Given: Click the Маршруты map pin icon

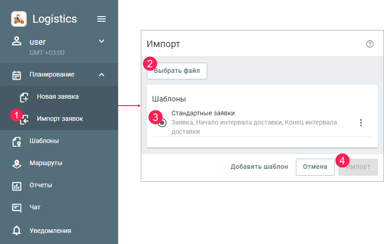Looking at the screenshot, I should pyautogui.click(x=17, y=164).
